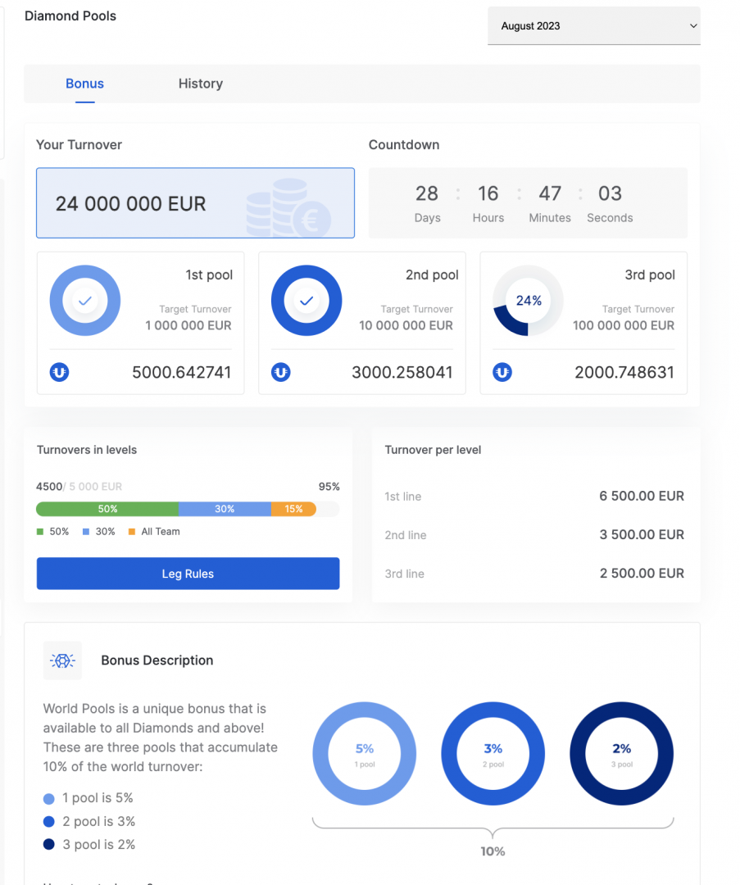Click the 5% 1 pool donut chart
This screenshot has height=885, width=740.
point(365,754)
